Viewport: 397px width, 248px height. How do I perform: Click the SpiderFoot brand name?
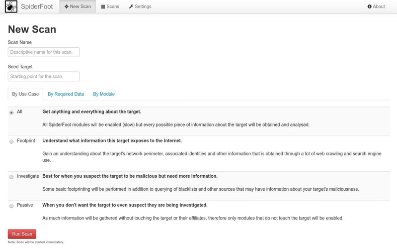(x=37, y=7)
